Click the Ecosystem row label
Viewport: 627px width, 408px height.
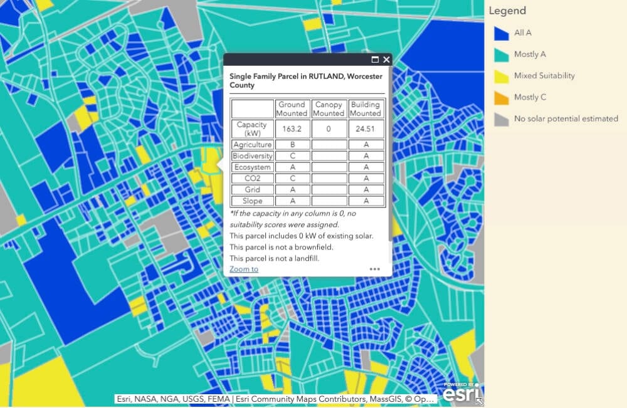click(x=252, y=167)
